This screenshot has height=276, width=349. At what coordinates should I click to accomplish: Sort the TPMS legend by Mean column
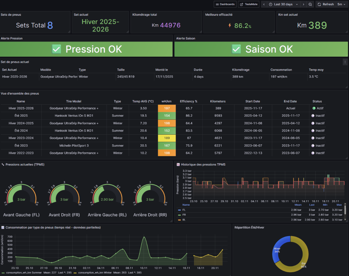(298, 205)
